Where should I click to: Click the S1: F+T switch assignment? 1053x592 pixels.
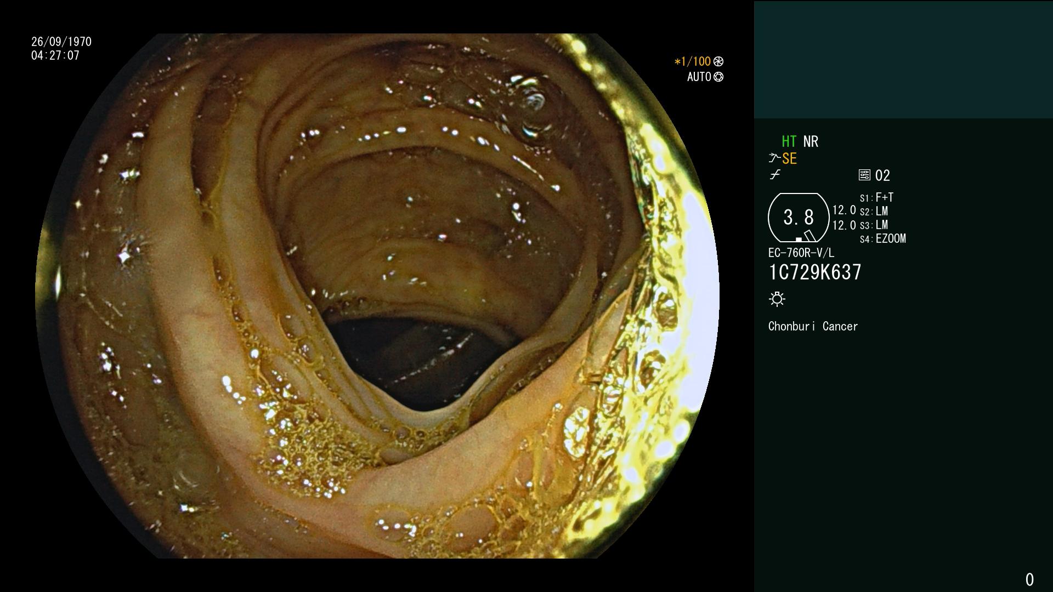[x=876, y=197]
